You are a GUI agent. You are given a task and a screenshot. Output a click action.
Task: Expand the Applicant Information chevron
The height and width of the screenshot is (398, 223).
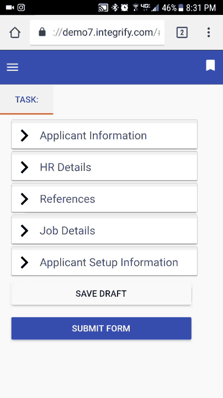click(24, 135)
